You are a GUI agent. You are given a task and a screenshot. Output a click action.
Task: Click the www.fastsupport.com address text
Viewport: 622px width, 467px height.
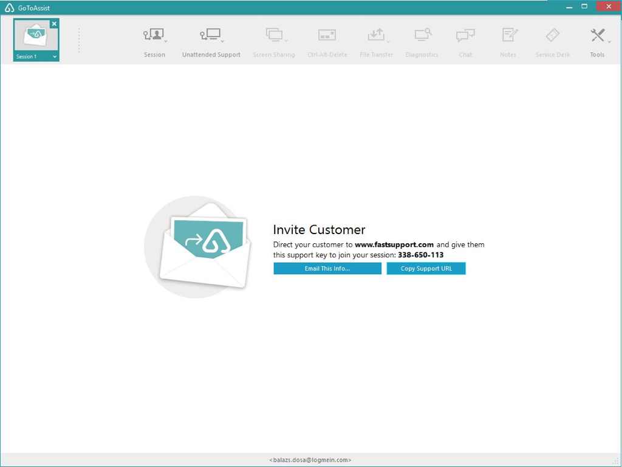[394, 244]
